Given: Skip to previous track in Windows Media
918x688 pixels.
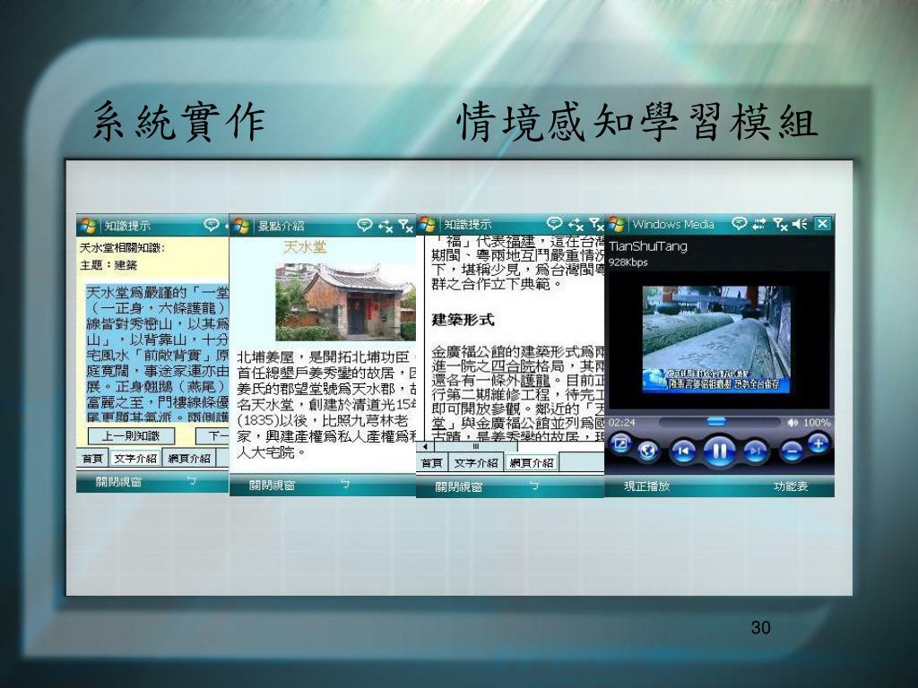Looking at the screenshot, I should (x=682, y=451).
